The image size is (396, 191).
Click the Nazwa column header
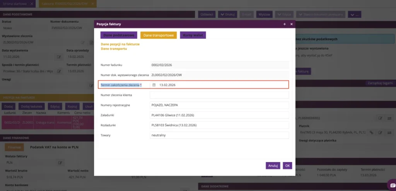point(41,113)
